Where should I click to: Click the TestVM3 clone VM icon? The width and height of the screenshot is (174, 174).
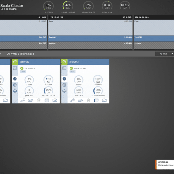pyautogui.click(x=96, y=100)
